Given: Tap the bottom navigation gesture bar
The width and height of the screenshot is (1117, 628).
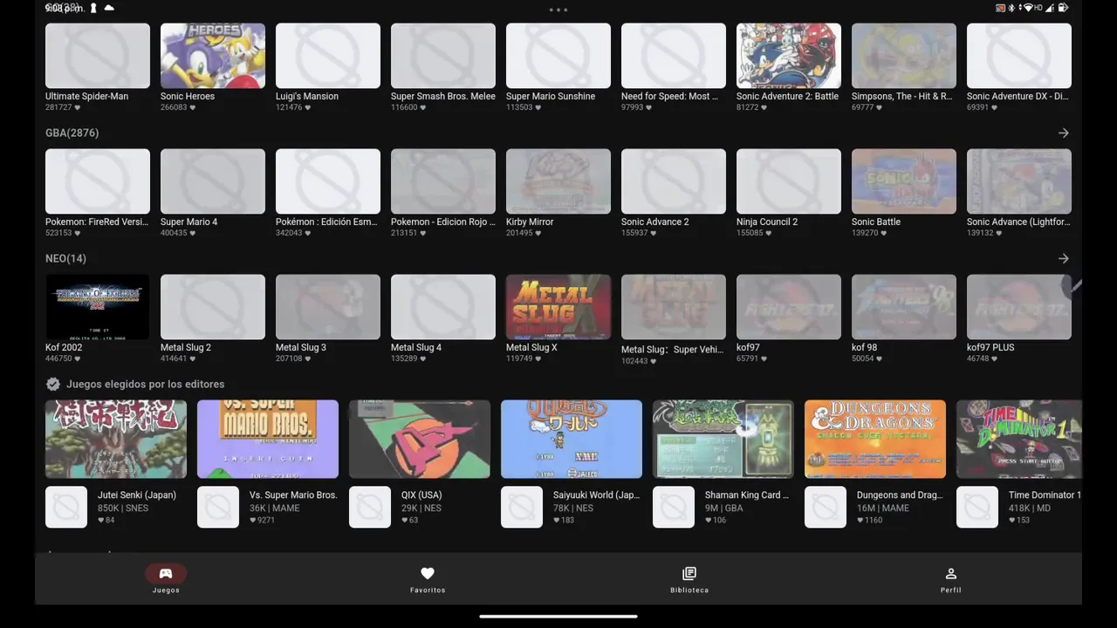Looking at the screenshot, I should click(x=558, y=617).
